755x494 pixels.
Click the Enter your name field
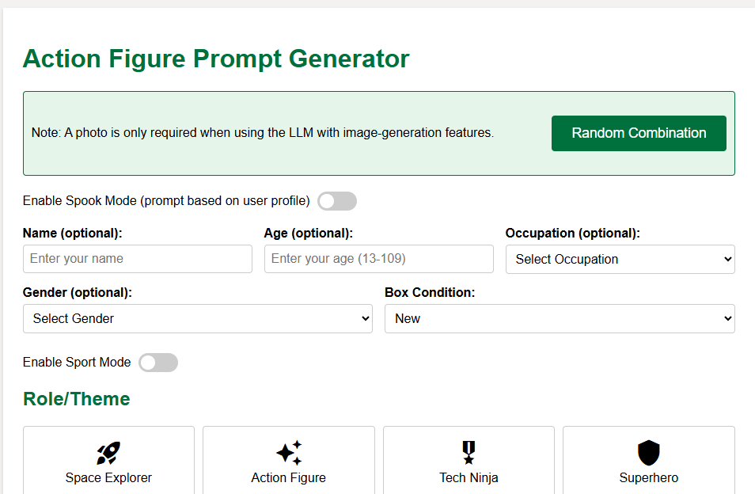137,259
